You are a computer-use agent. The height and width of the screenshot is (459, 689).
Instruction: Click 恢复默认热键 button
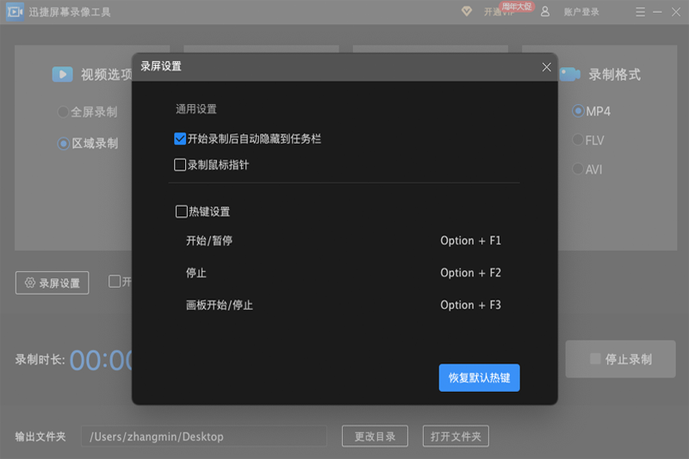(x=479, y=377)
